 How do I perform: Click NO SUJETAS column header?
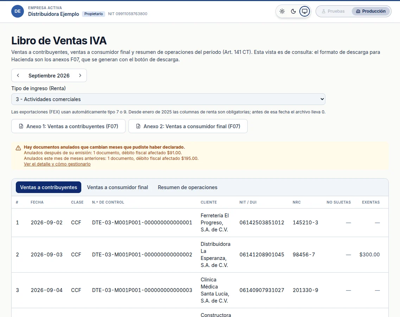(x=339, y=202)
